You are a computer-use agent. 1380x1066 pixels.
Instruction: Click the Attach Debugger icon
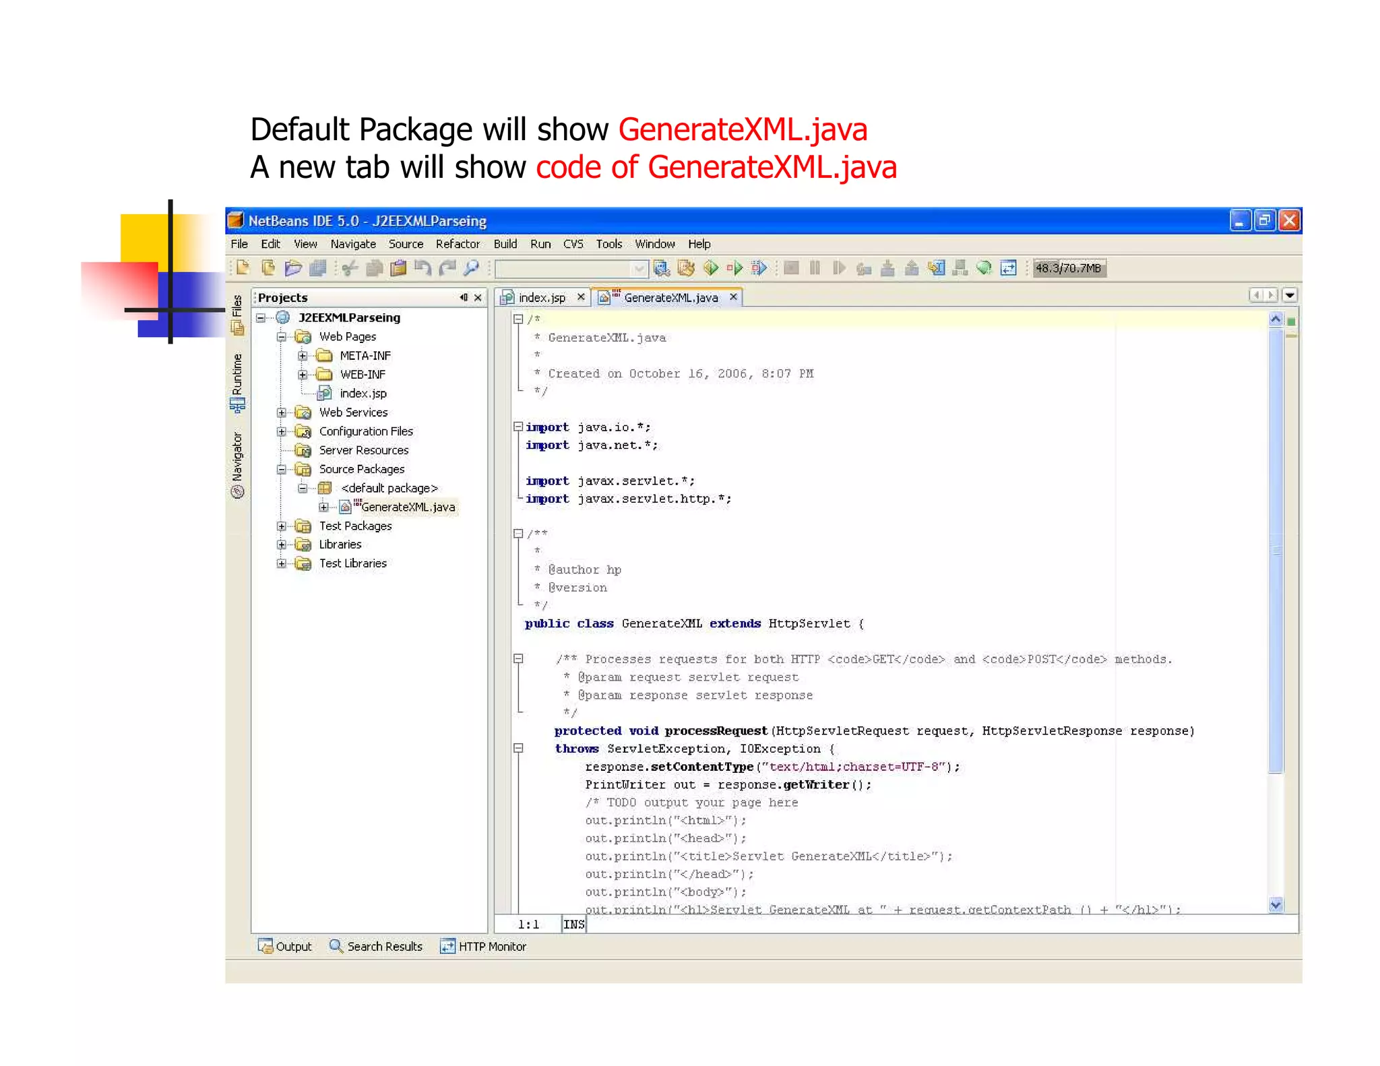(x=759, y=268)
